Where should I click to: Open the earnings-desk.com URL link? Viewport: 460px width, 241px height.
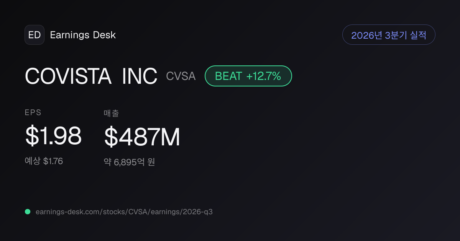point(124,212)
